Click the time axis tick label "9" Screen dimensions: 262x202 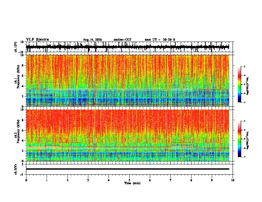click(212, 180)
